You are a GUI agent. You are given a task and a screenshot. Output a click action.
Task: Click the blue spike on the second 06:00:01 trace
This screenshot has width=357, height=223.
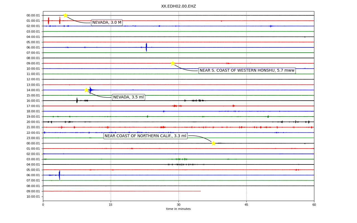(x=59, y=175)
